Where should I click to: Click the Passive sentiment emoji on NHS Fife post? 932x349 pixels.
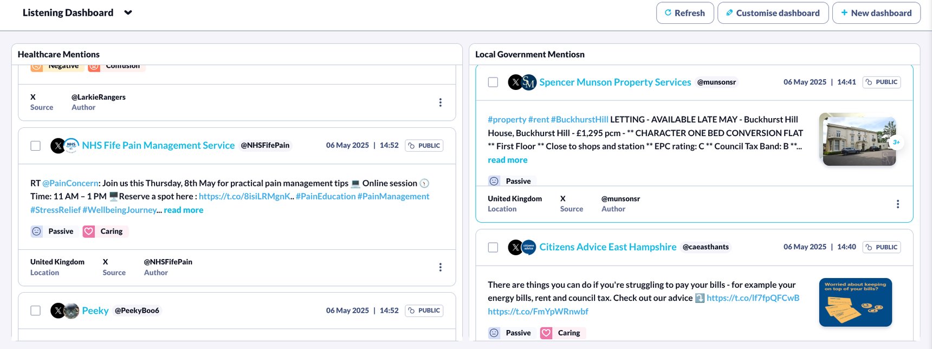36,231
